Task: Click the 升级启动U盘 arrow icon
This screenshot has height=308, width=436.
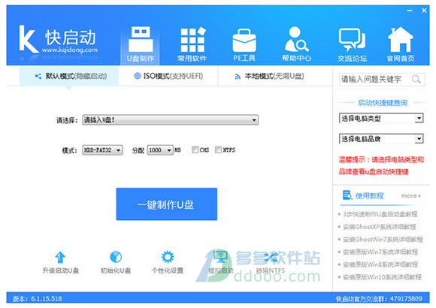Action: coord(60,257)
